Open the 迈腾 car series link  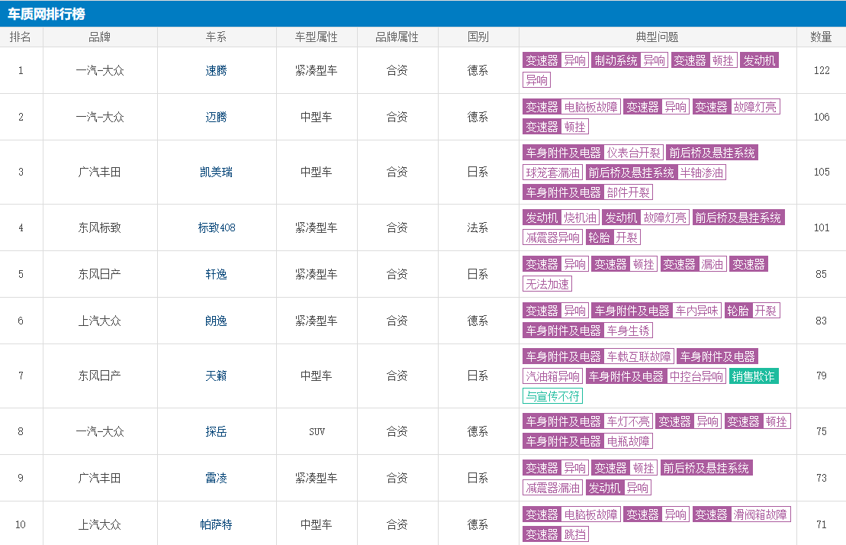216,117
